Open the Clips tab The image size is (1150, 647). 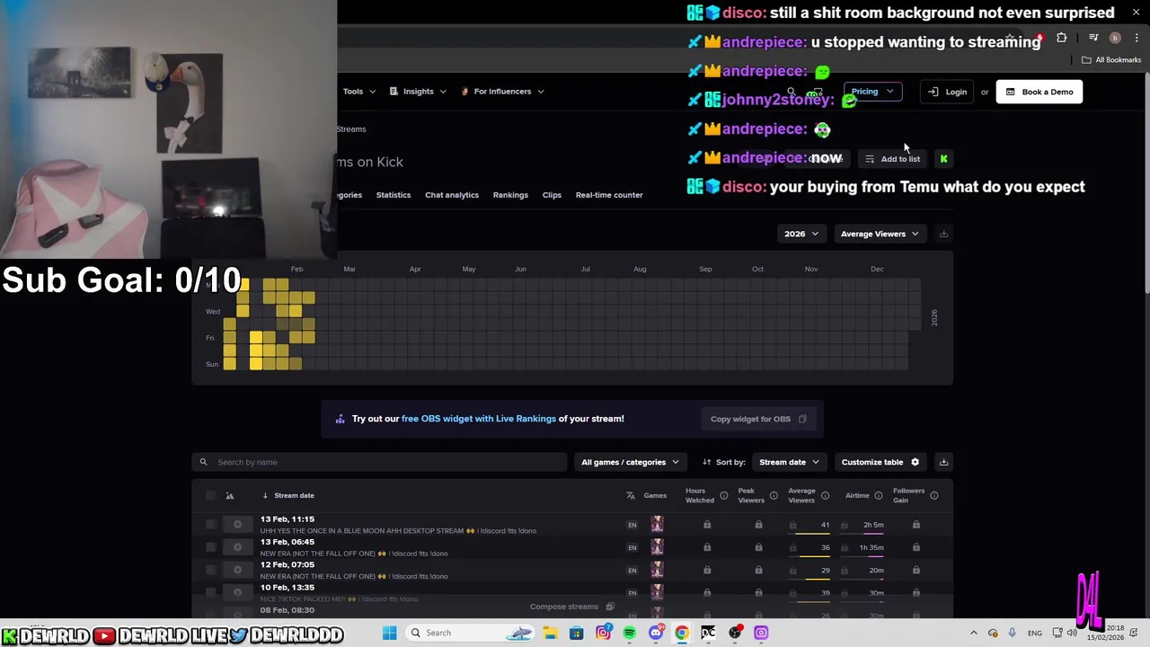point(552,195)
